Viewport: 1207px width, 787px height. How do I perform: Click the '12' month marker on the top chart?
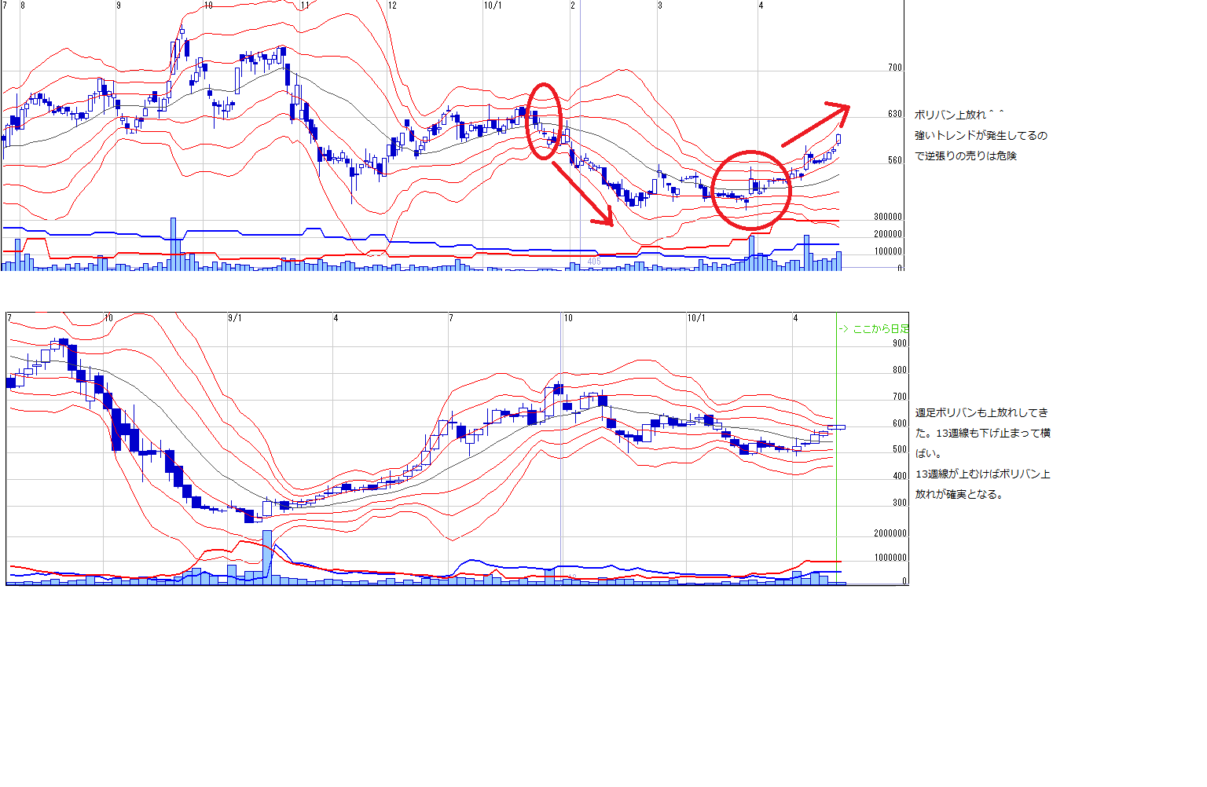click(x=392, y=5)
